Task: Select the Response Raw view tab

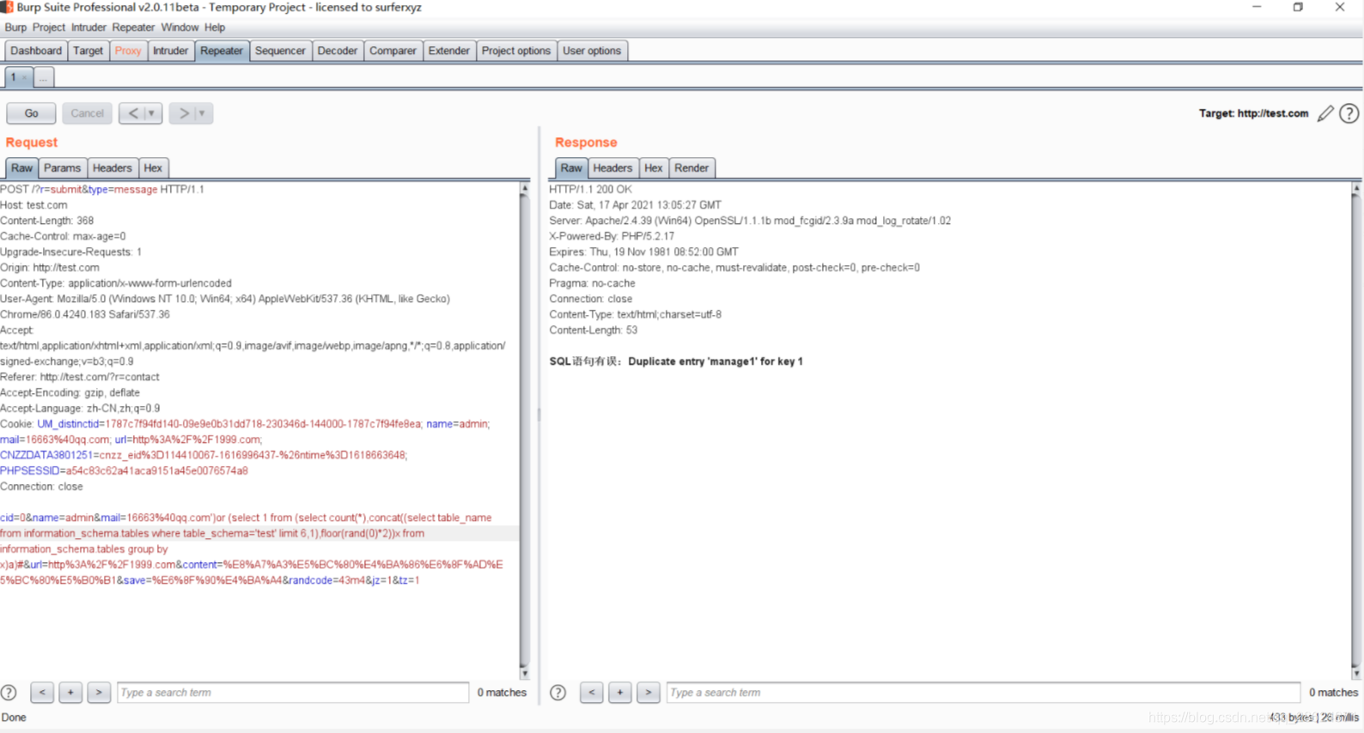Action: (x=571, y=168)
